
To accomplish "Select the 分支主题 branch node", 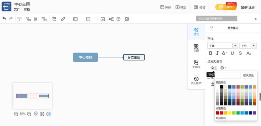I will pos(134,58).
